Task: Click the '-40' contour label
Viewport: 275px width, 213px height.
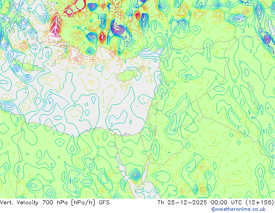Action: click(68, 16)
